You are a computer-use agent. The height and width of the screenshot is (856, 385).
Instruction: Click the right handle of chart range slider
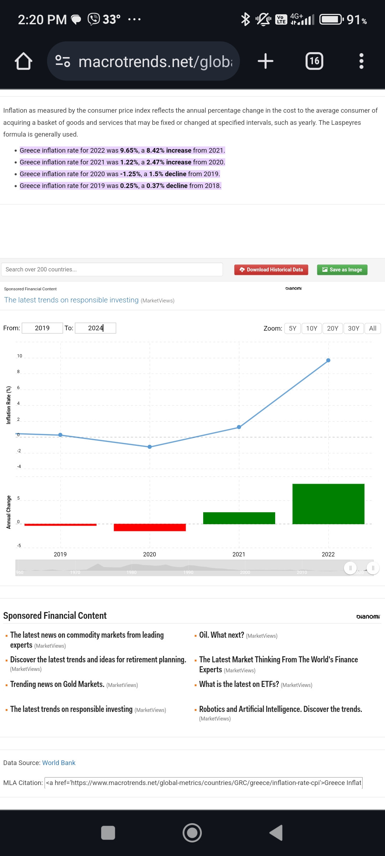click(x=373, y=568)
